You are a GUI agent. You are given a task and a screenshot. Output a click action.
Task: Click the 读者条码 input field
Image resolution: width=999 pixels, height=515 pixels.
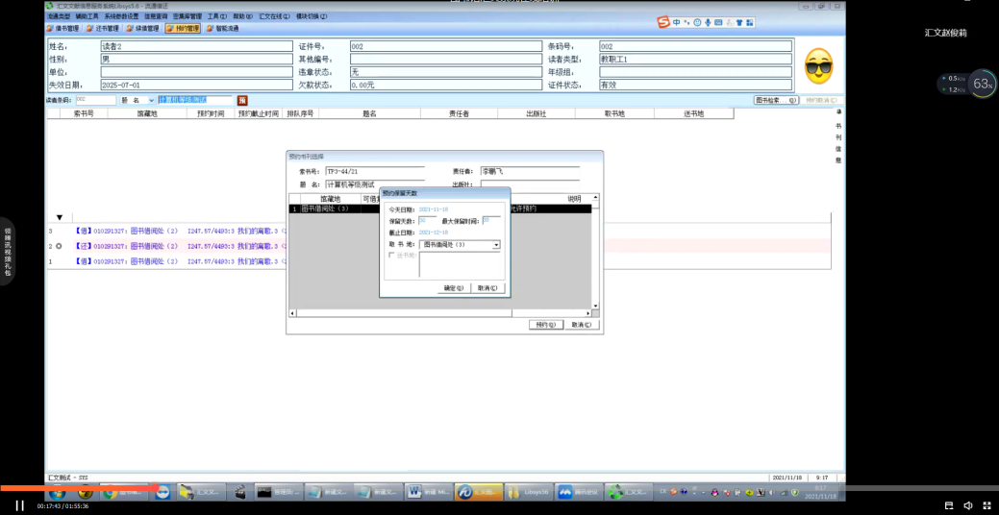(x=95, y=100)
